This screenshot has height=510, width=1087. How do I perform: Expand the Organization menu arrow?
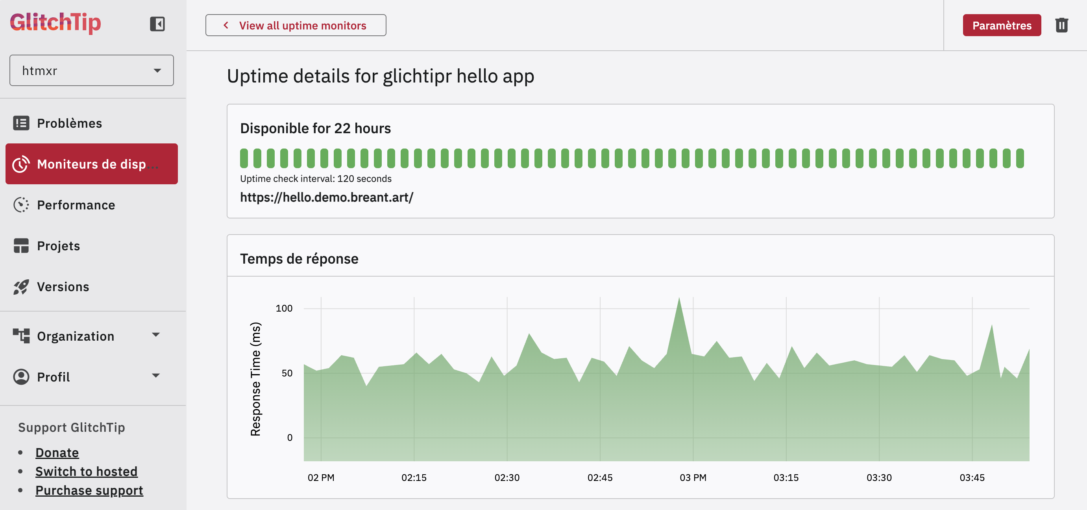pos(156,335)
